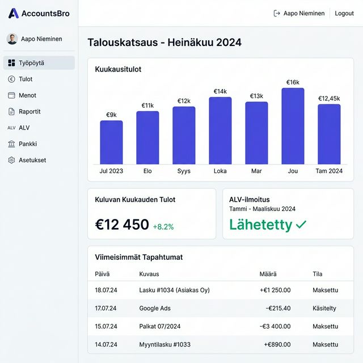Screen dimensions: 363x363
Task: Click the +8.2% growth indicator
Action: [163, 227]
